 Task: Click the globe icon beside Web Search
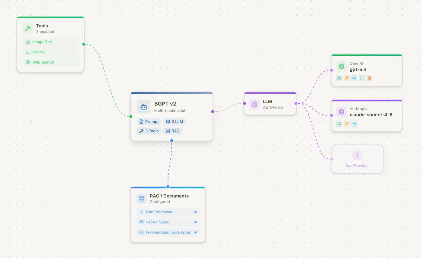coord(28,62)
